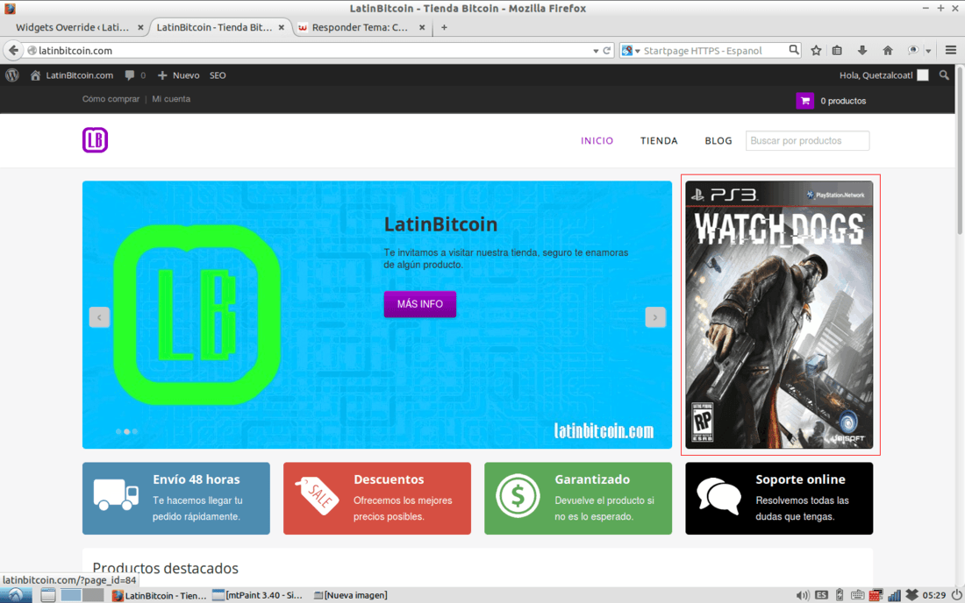The width and height of the screenshot is (965, 603).
Task: Click the show desktop icon in taskbar
Action: [x=48, y=595]
